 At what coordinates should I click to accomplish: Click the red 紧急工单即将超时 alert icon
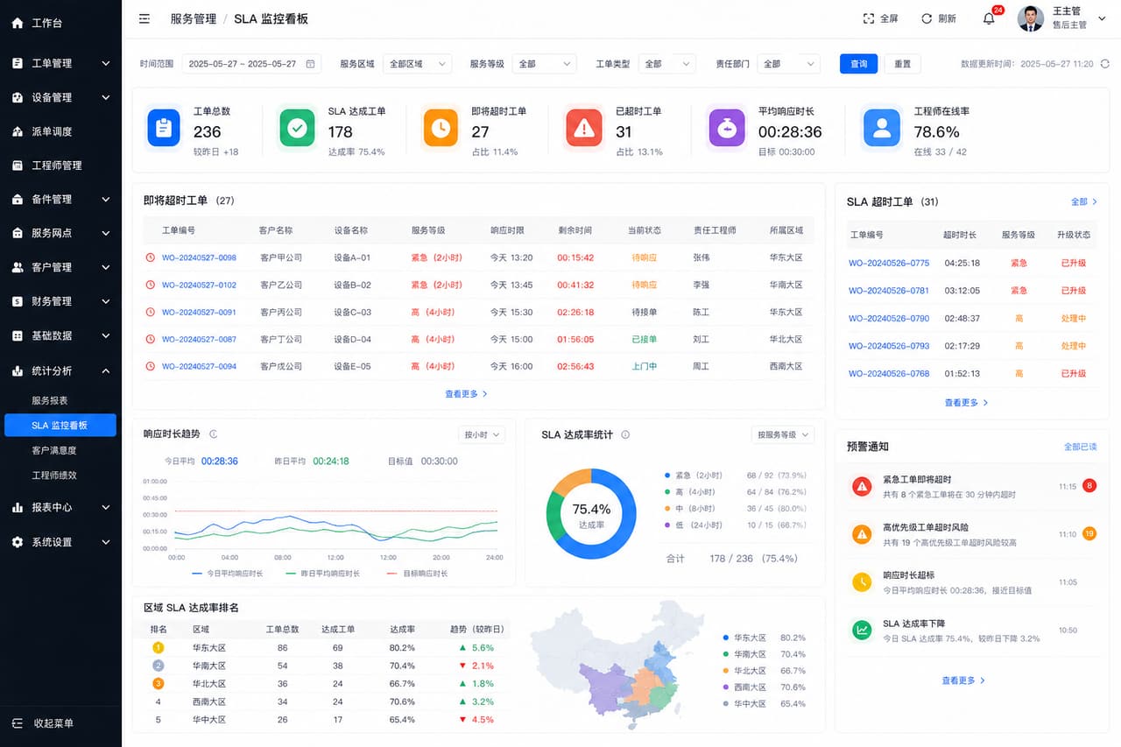[x=862, y=486]
